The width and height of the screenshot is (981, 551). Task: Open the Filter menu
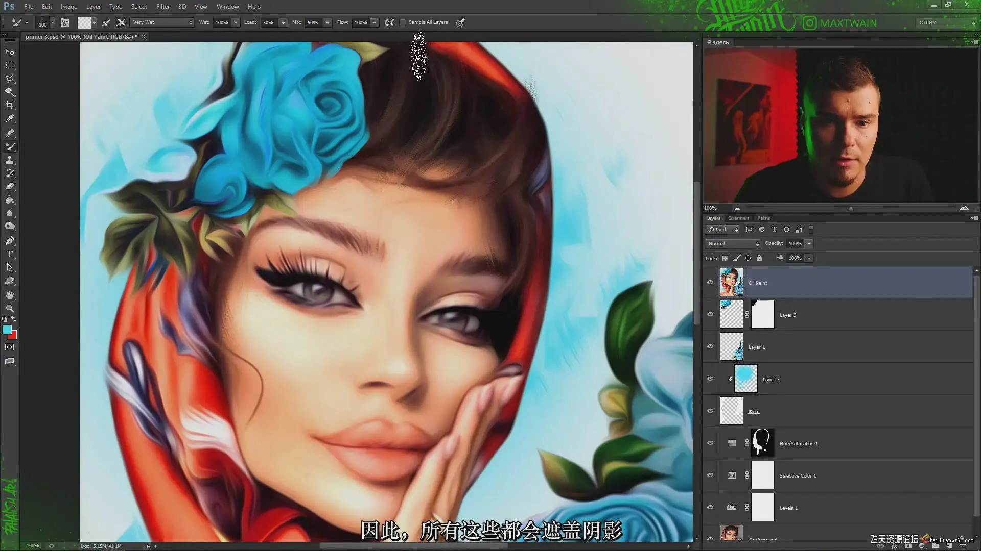(x=162, y=7)
